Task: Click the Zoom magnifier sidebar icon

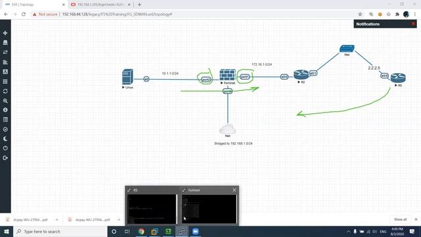Action: point(5,101)
